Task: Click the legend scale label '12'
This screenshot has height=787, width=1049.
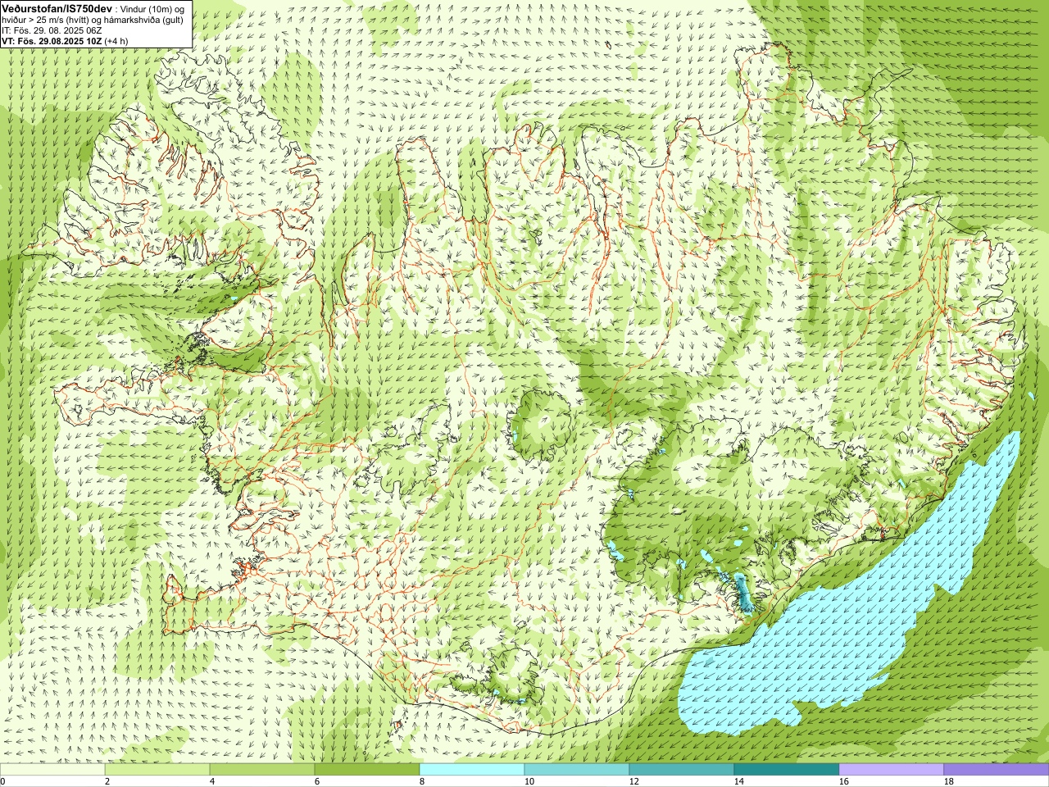Action: (x=633, y=781)
